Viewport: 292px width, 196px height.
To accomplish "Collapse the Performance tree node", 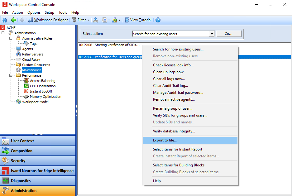I will coord(11,75).
